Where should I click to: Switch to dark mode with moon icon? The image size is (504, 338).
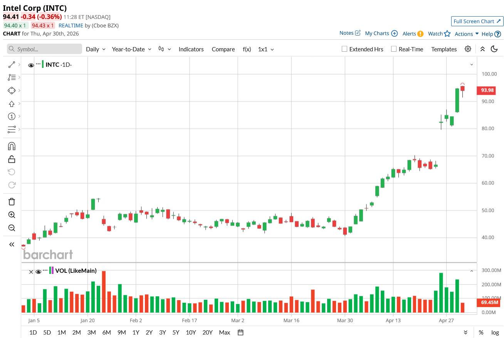click(494, 49)
